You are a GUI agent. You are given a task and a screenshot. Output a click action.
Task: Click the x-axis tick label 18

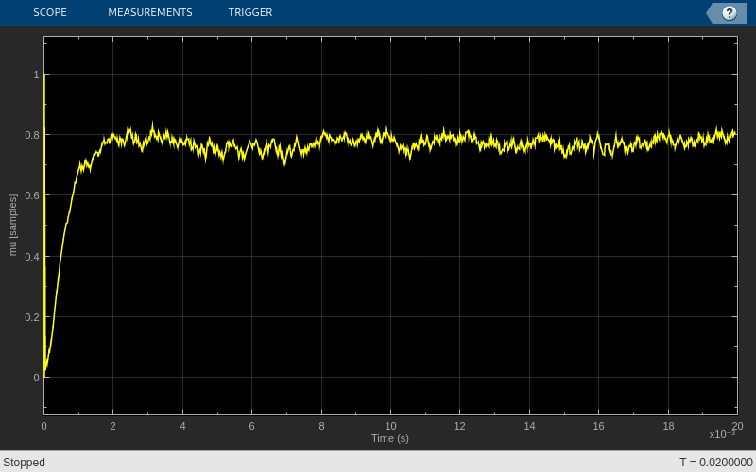[x=668, y=426]
